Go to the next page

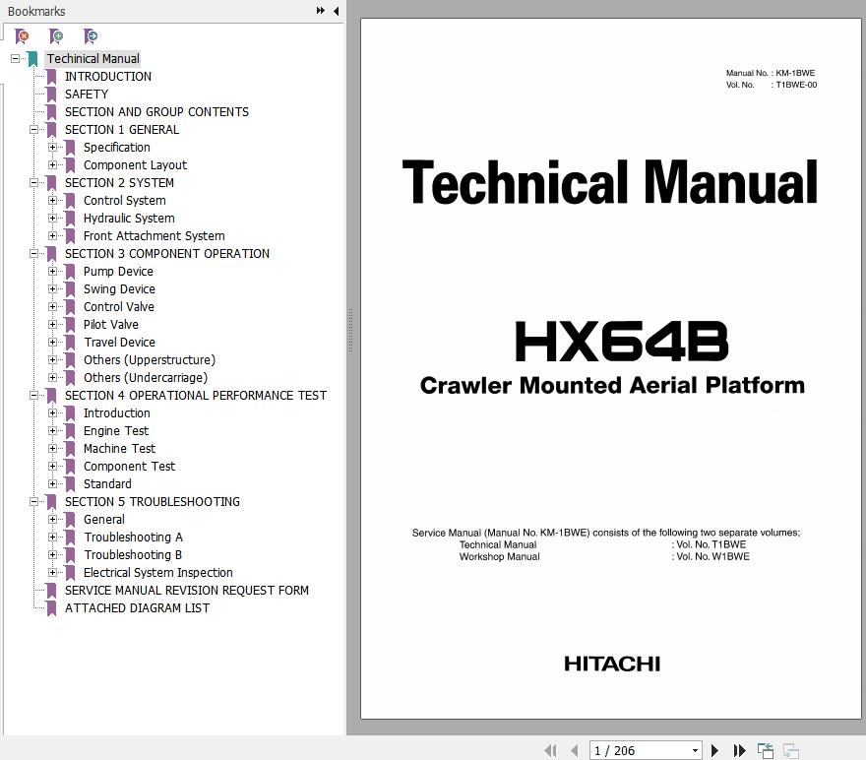(715, 751)
